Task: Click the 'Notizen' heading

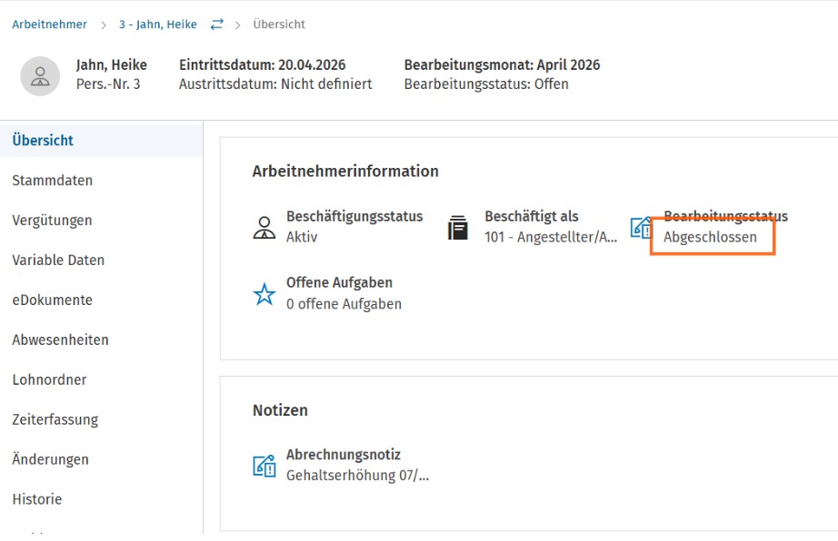Action: (x=280, y=409)
